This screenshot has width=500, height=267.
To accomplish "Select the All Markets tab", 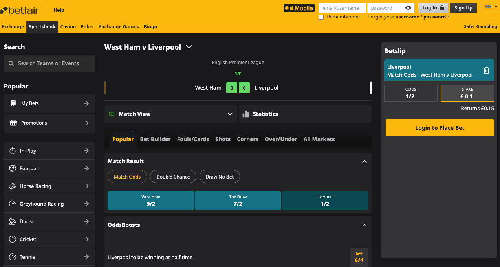I will [319, 139].
